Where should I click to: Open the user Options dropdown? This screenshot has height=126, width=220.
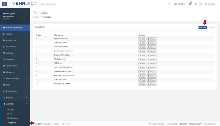tap(7, 19)
